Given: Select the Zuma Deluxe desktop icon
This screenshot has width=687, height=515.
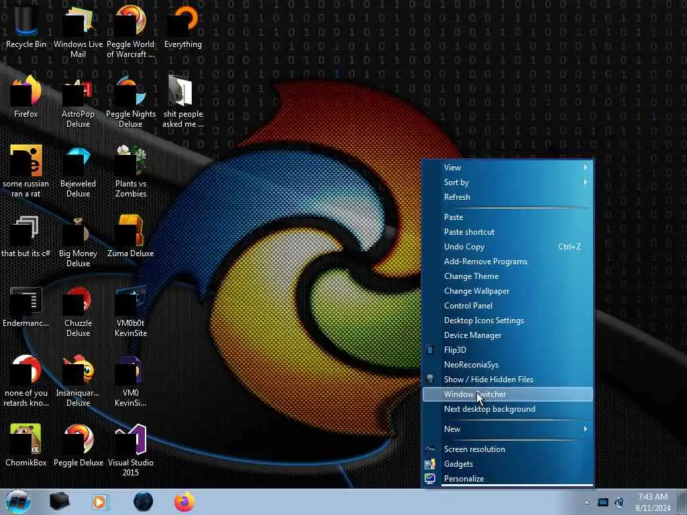Looking at the screenshot, I should coord(131,235).
